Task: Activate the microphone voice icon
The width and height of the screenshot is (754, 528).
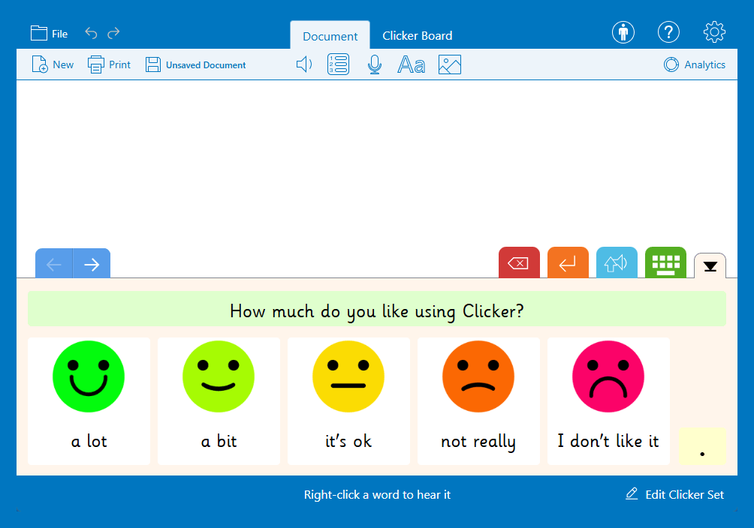Action: [x=375, y=64]
